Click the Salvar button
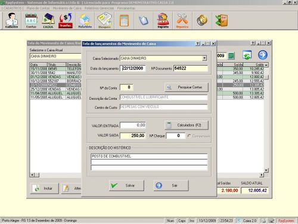This screenshot has height=224, width=298. (126, 186)
